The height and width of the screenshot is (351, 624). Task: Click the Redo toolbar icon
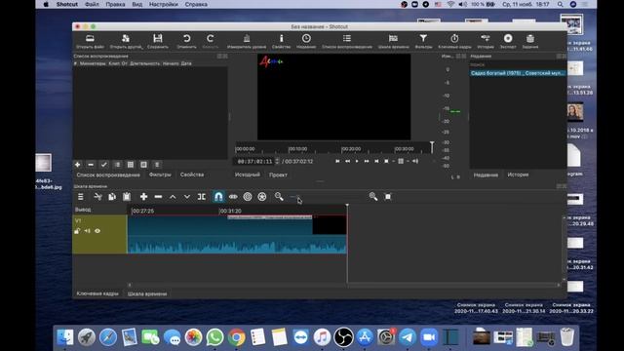[211, 39]
